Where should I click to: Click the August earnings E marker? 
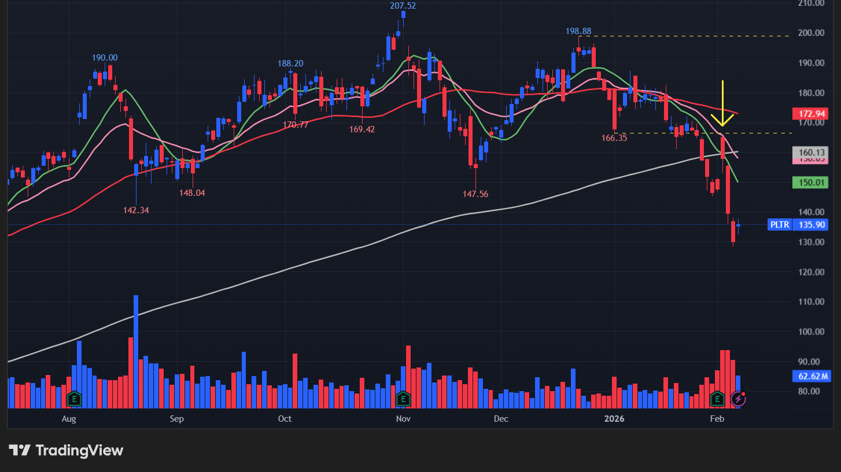coord(73,399)
